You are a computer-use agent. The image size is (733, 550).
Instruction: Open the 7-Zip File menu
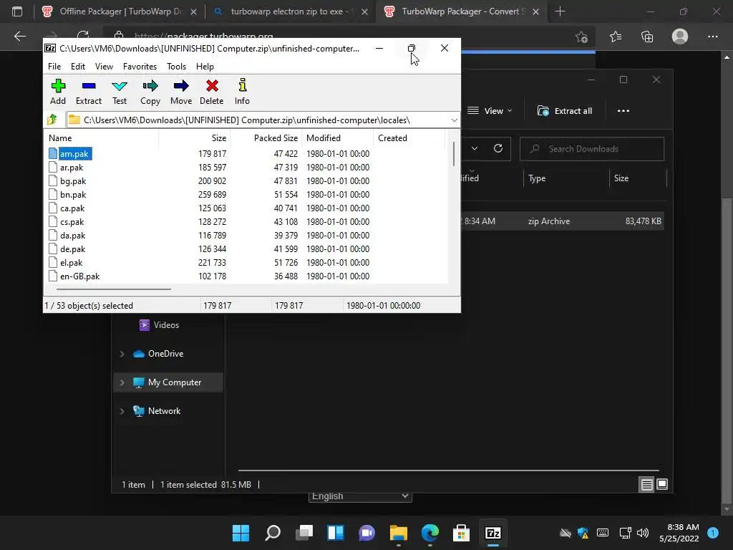tap(54, 67)
